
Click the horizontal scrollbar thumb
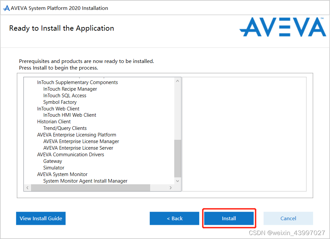click(x=90, y=188)
